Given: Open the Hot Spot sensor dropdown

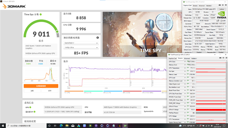Looking at the screenshot, I should (x=185, y=71).
